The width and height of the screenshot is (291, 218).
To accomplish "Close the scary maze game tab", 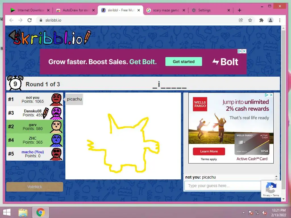I will click(x=184, y=10).
